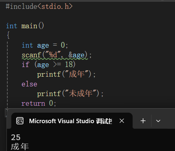
Task: Place cursor on #include<stdio.h> line
Action: pyautogui.click(x=39, y=6)
